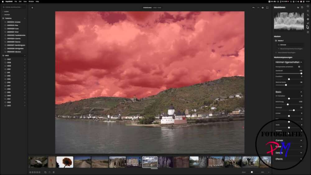Collapse the Basic adjustments section
Screen dimensions: 311x175
click(301, 92)
